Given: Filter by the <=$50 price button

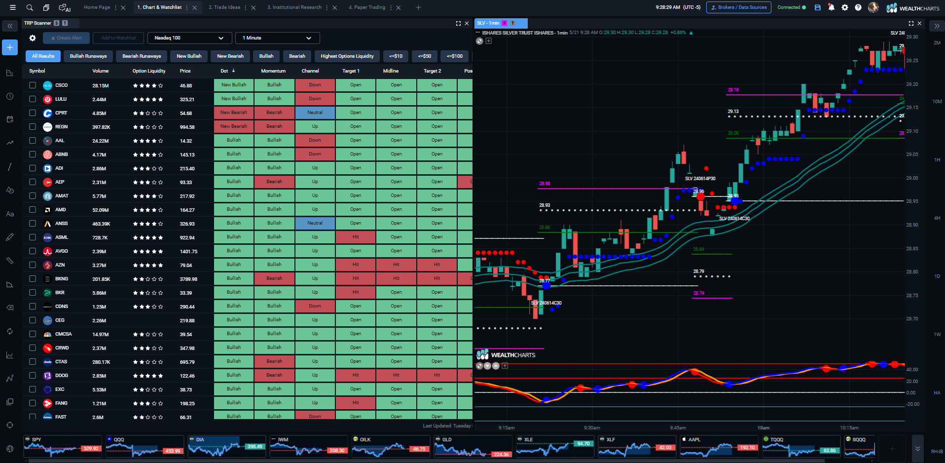Looking at the screenshot, I should (425, 56).
